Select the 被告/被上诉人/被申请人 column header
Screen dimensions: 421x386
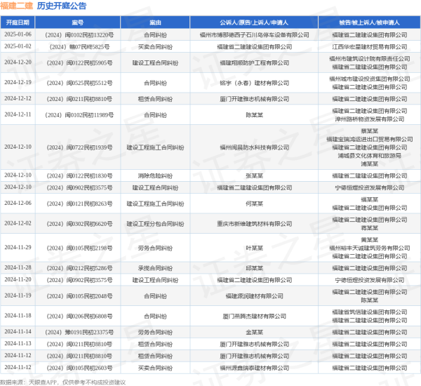(x=370, y=22)
